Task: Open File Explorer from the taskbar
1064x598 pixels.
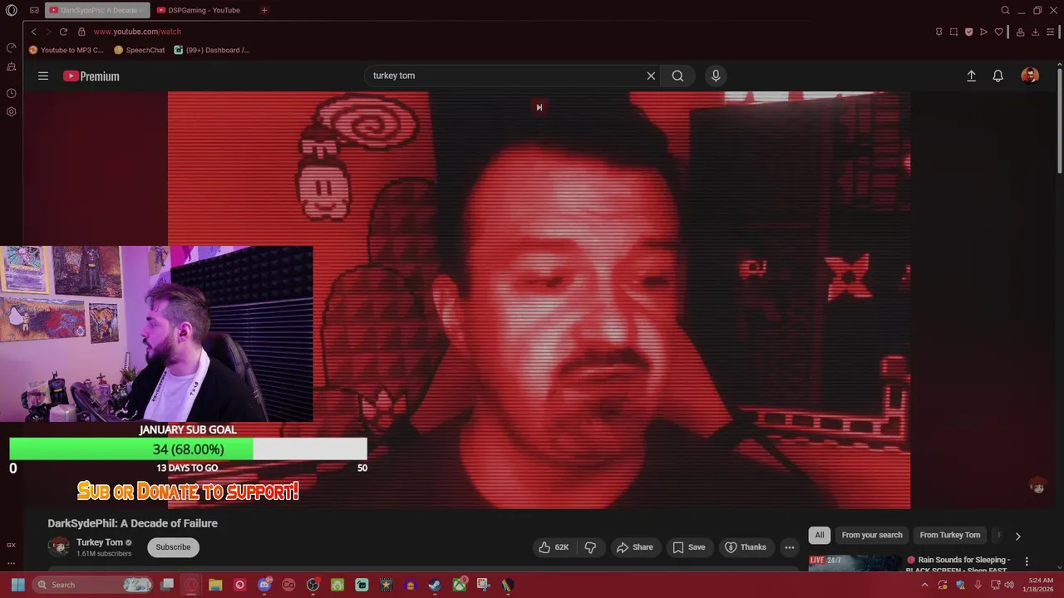Action: [x=215, y=585]
